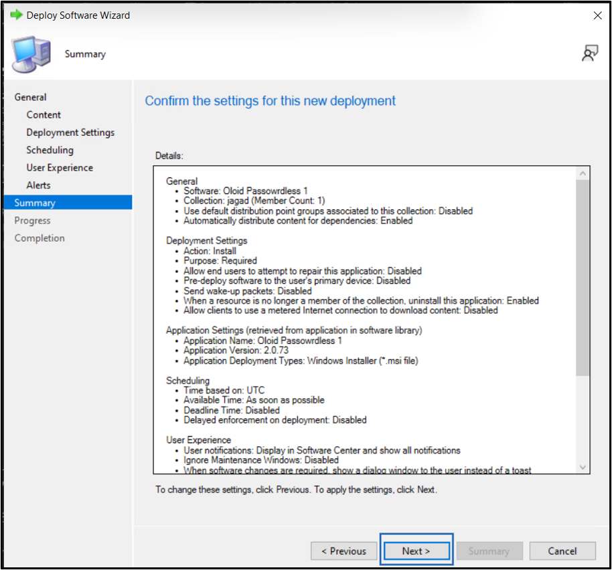Viewport: 612px width, 570px height.
Task: Click 'Allow clients to use a metered Internet connection'
Action: (x=341, y=310)
